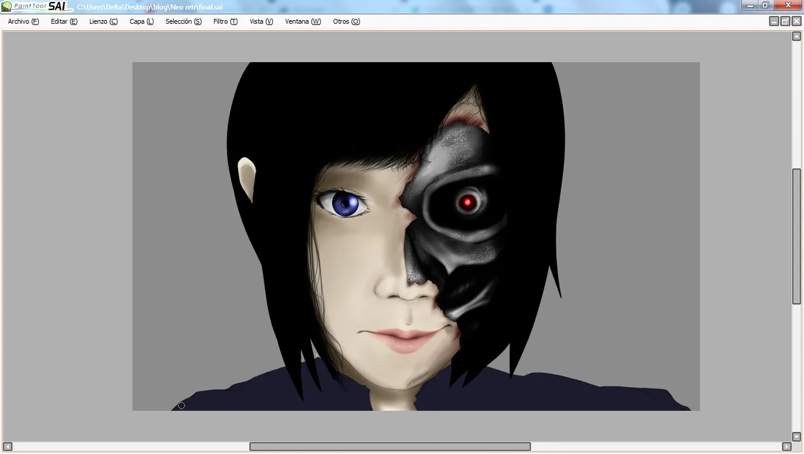The image size is (804, 454).
Task: Open the Otros menu
Action: tap(346, 21)
